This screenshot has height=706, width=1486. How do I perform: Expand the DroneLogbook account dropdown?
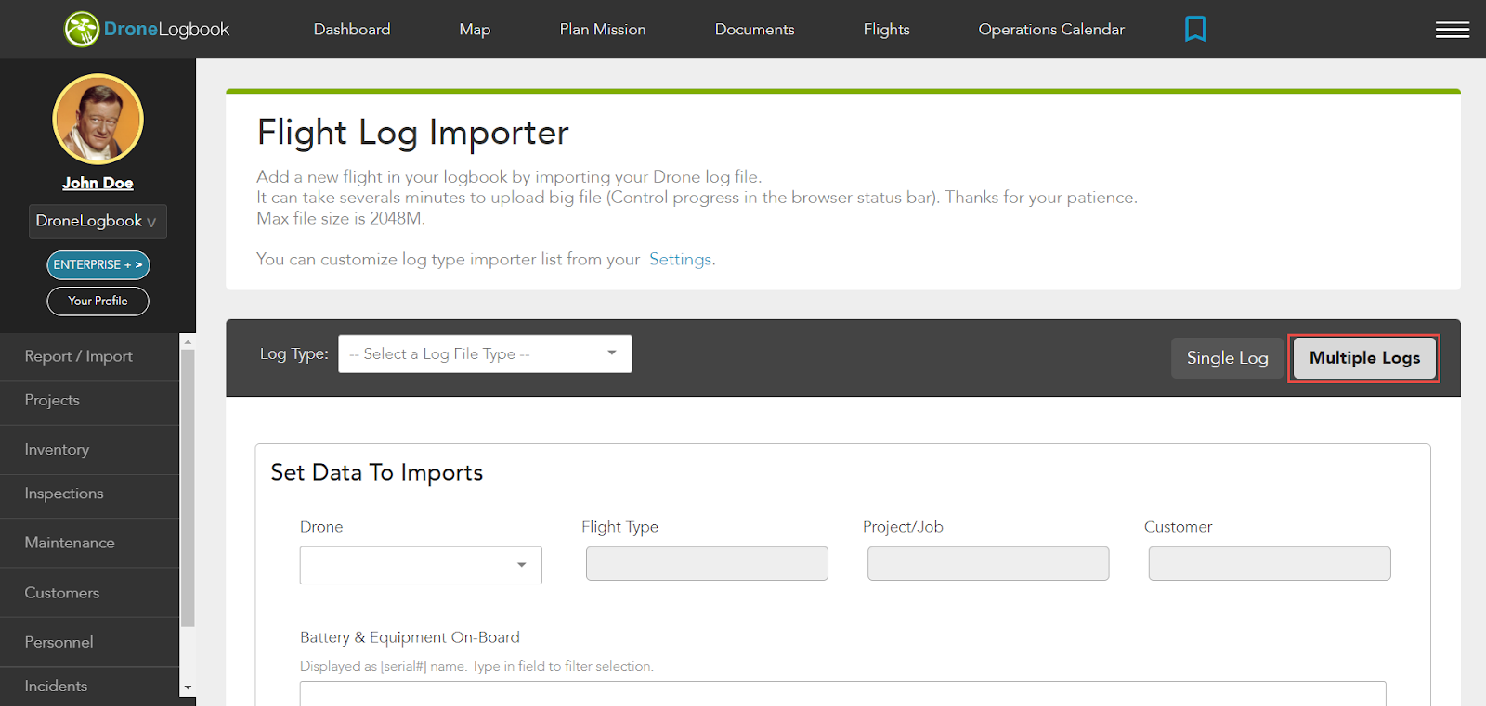[98, 221]
